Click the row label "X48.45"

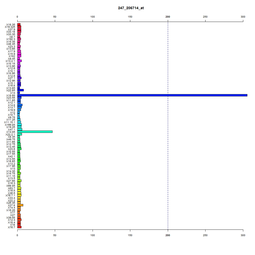coord(11,44)
